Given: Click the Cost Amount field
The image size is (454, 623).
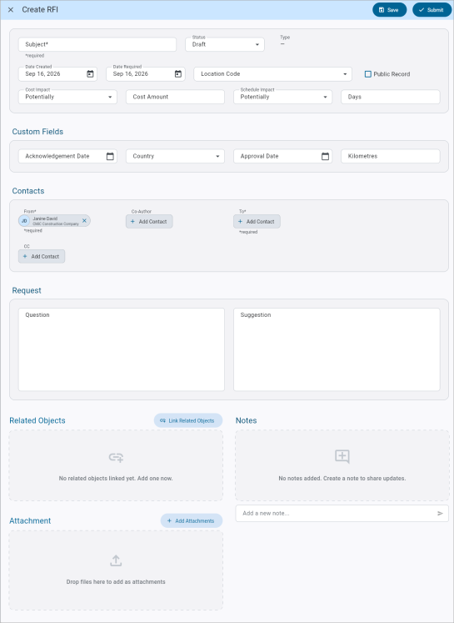Looking at the screenshot, I should click(x=175, y=97).
